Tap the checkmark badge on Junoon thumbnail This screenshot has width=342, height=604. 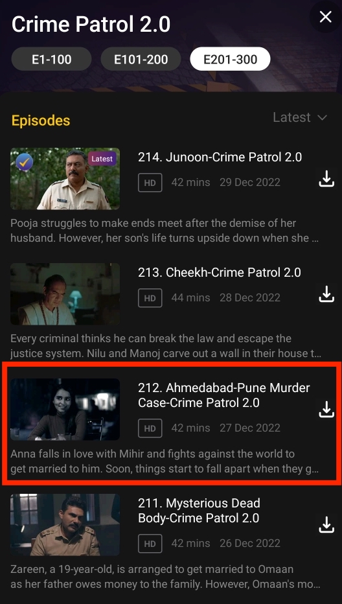pyautogui.click(x=24, y=163)
